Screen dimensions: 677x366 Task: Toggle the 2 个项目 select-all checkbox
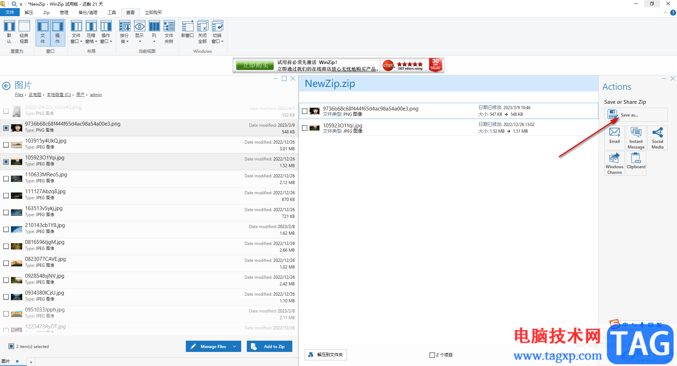point(432,355)
